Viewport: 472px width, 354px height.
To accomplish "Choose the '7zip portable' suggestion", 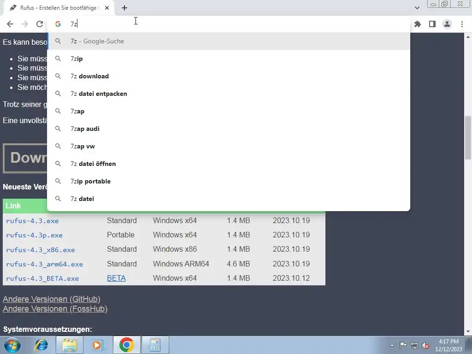I will pos(229,181).
